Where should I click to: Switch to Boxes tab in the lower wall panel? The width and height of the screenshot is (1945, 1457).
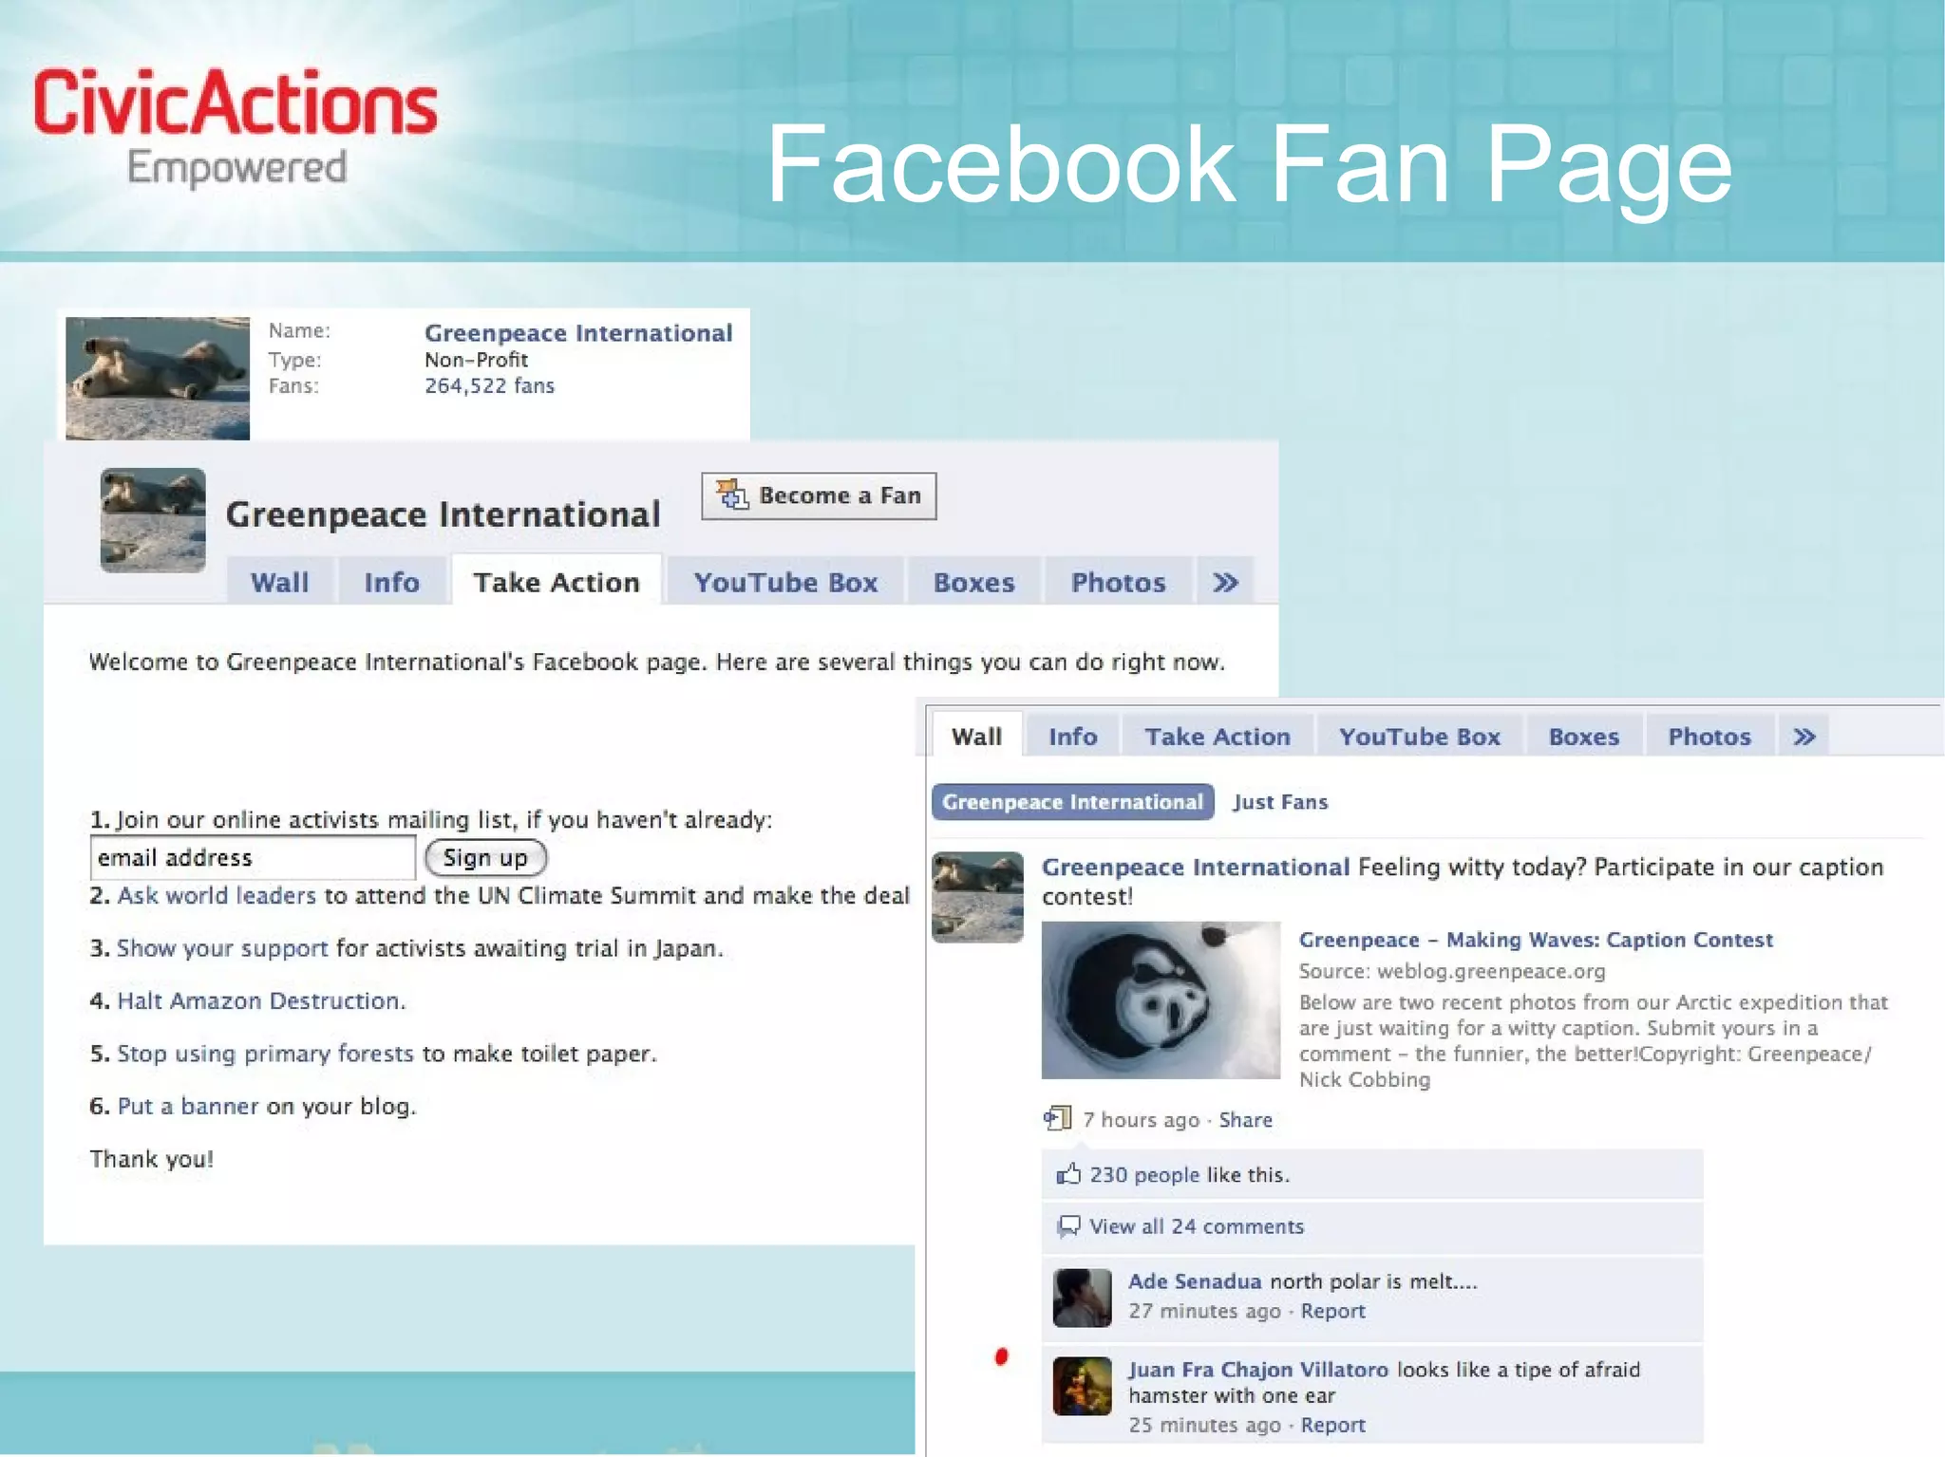click(1584, 736)
